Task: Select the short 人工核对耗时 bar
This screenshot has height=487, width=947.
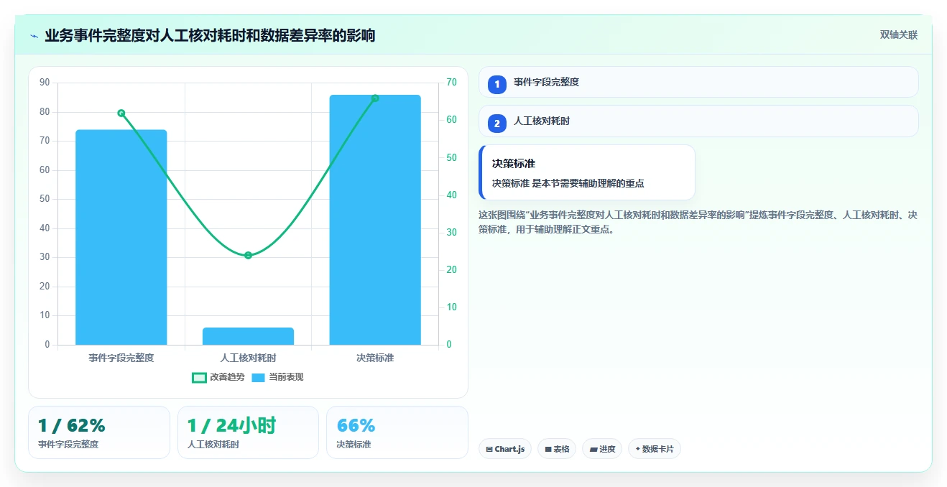Action: (x=248, y=336)
